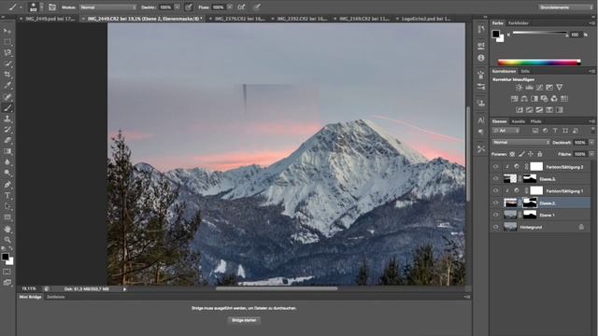598x336 pixels.
Task: Open layer Fläche dropdown arrow
Action: [x=591, y=154]
